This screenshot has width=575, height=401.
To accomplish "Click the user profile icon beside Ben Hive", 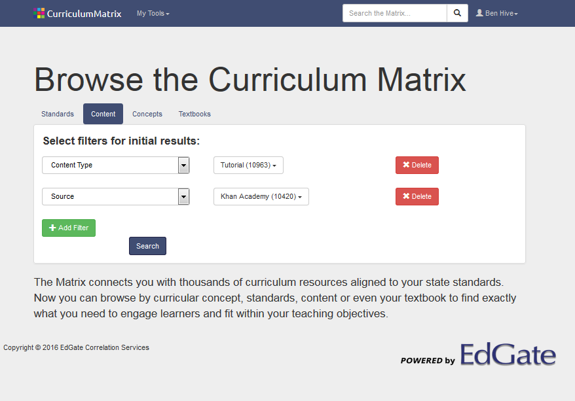I will tap(479, 13).
